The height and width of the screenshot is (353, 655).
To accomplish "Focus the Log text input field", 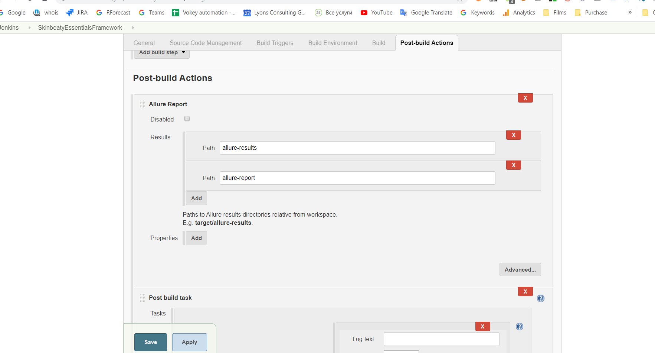I will [442, 339].
